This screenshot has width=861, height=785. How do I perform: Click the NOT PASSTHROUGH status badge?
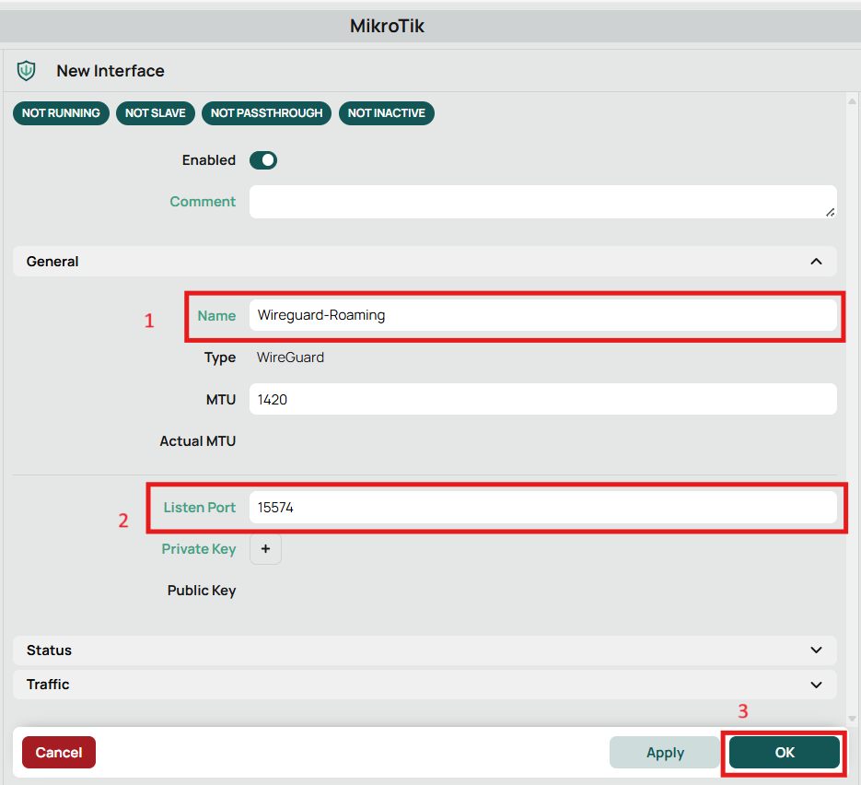267,113
